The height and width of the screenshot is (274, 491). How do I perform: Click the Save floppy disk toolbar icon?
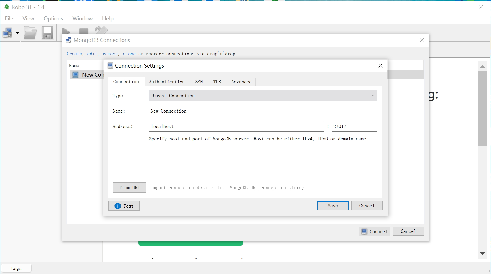coord(47,33)
